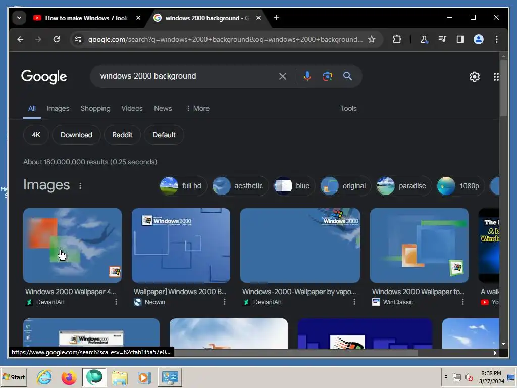Go back to the previous page
517x388 pixels.
[20, 39]
